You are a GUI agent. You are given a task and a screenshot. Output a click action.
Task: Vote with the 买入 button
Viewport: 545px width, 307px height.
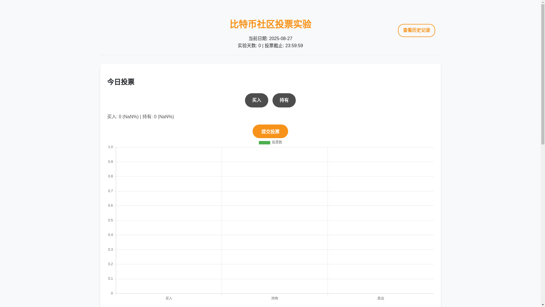[x=256, y=100]
